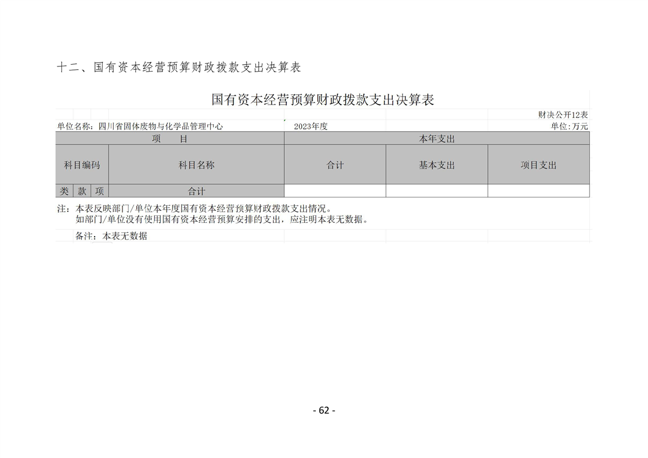Image resolution: width=648 pixels, height=458 pixels.
Task: Click the empty 合计 value cell under 基本支出
Action: tap(437, 191)
